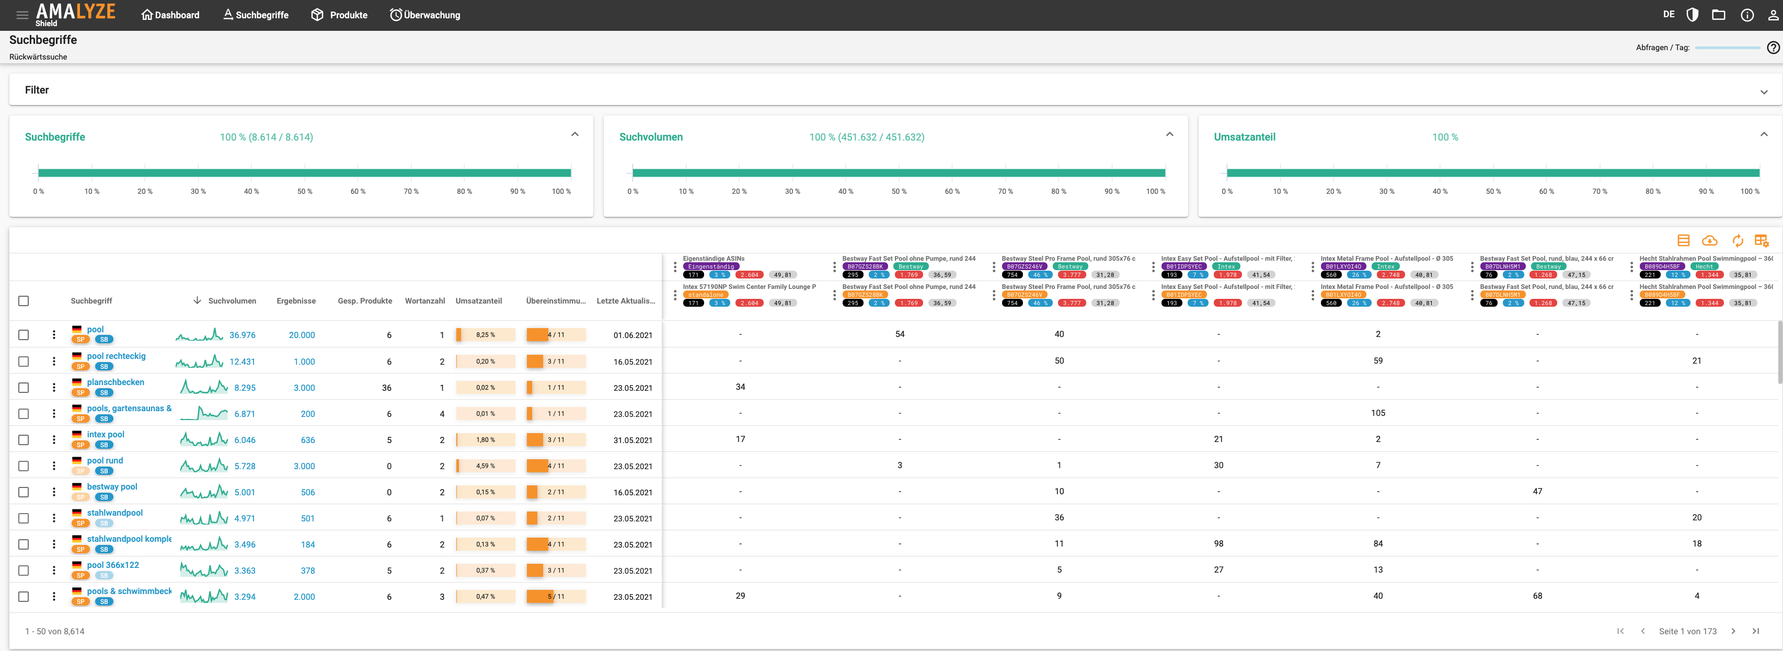Image resolution: width=1783 pixels, height=651 pixels.
Task: Open three-dot menu for 'planschbecken' row
Action: pyautogui.click(x=54, y=388)
